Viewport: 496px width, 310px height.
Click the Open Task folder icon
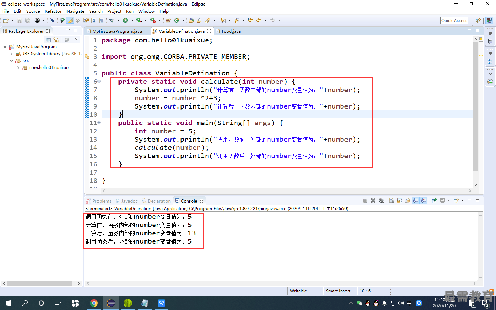(x=199, y=21)
